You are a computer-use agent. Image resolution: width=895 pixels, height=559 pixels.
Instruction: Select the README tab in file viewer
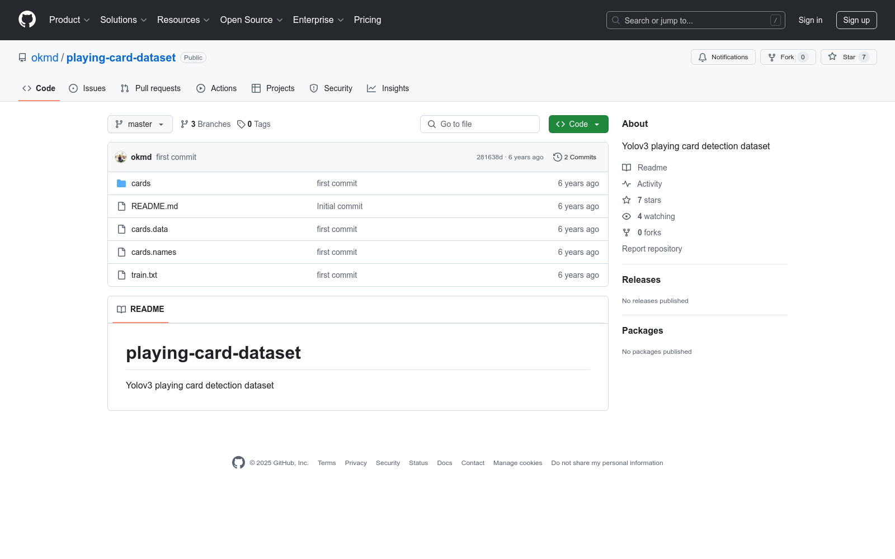[x=140, y=309]
